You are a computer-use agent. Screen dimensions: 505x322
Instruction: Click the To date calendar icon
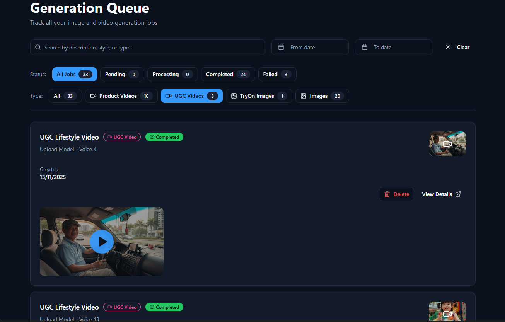(365, 47)
